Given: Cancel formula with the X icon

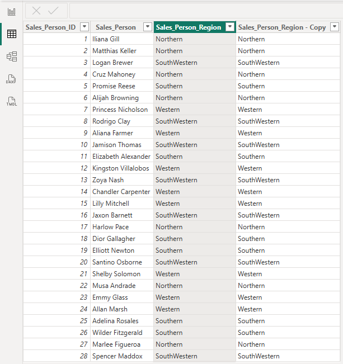Looking at the screenshot, I should (36, 11).
